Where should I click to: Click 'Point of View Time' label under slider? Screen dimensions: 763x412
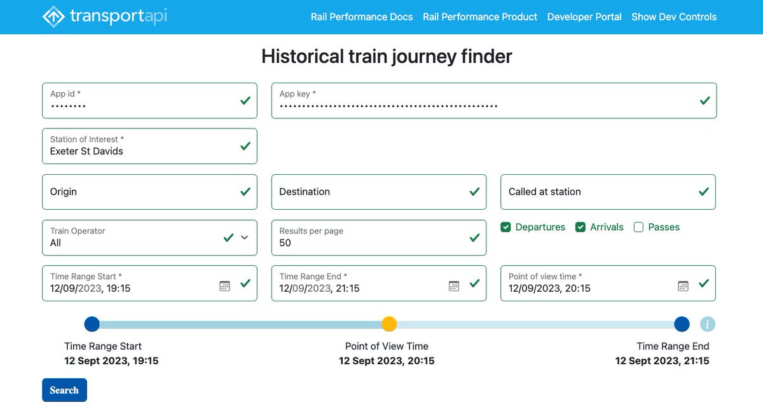click(387, 347)
